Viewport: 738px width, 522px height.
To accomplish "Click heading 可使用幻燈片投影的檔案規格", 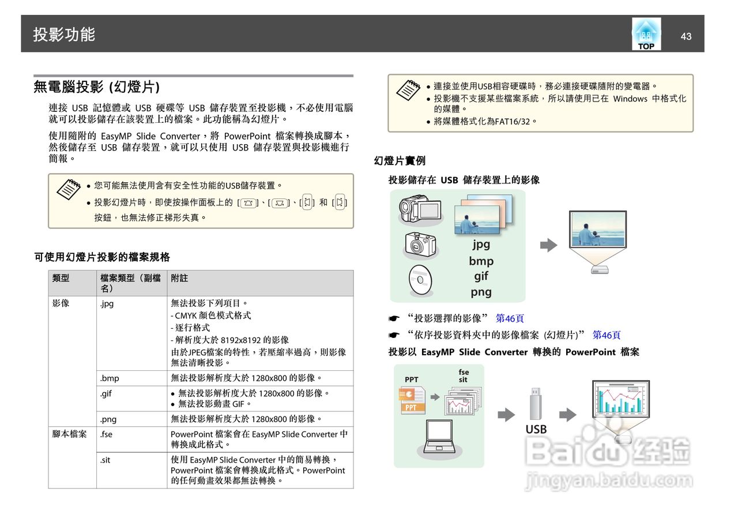I will click(x=102, y=257).
